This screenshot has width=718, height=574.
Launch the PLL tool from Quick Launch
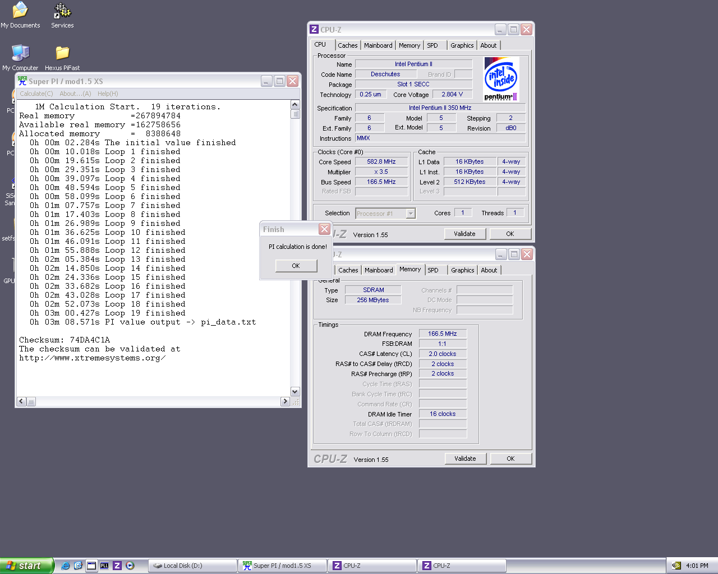point(104,566)
